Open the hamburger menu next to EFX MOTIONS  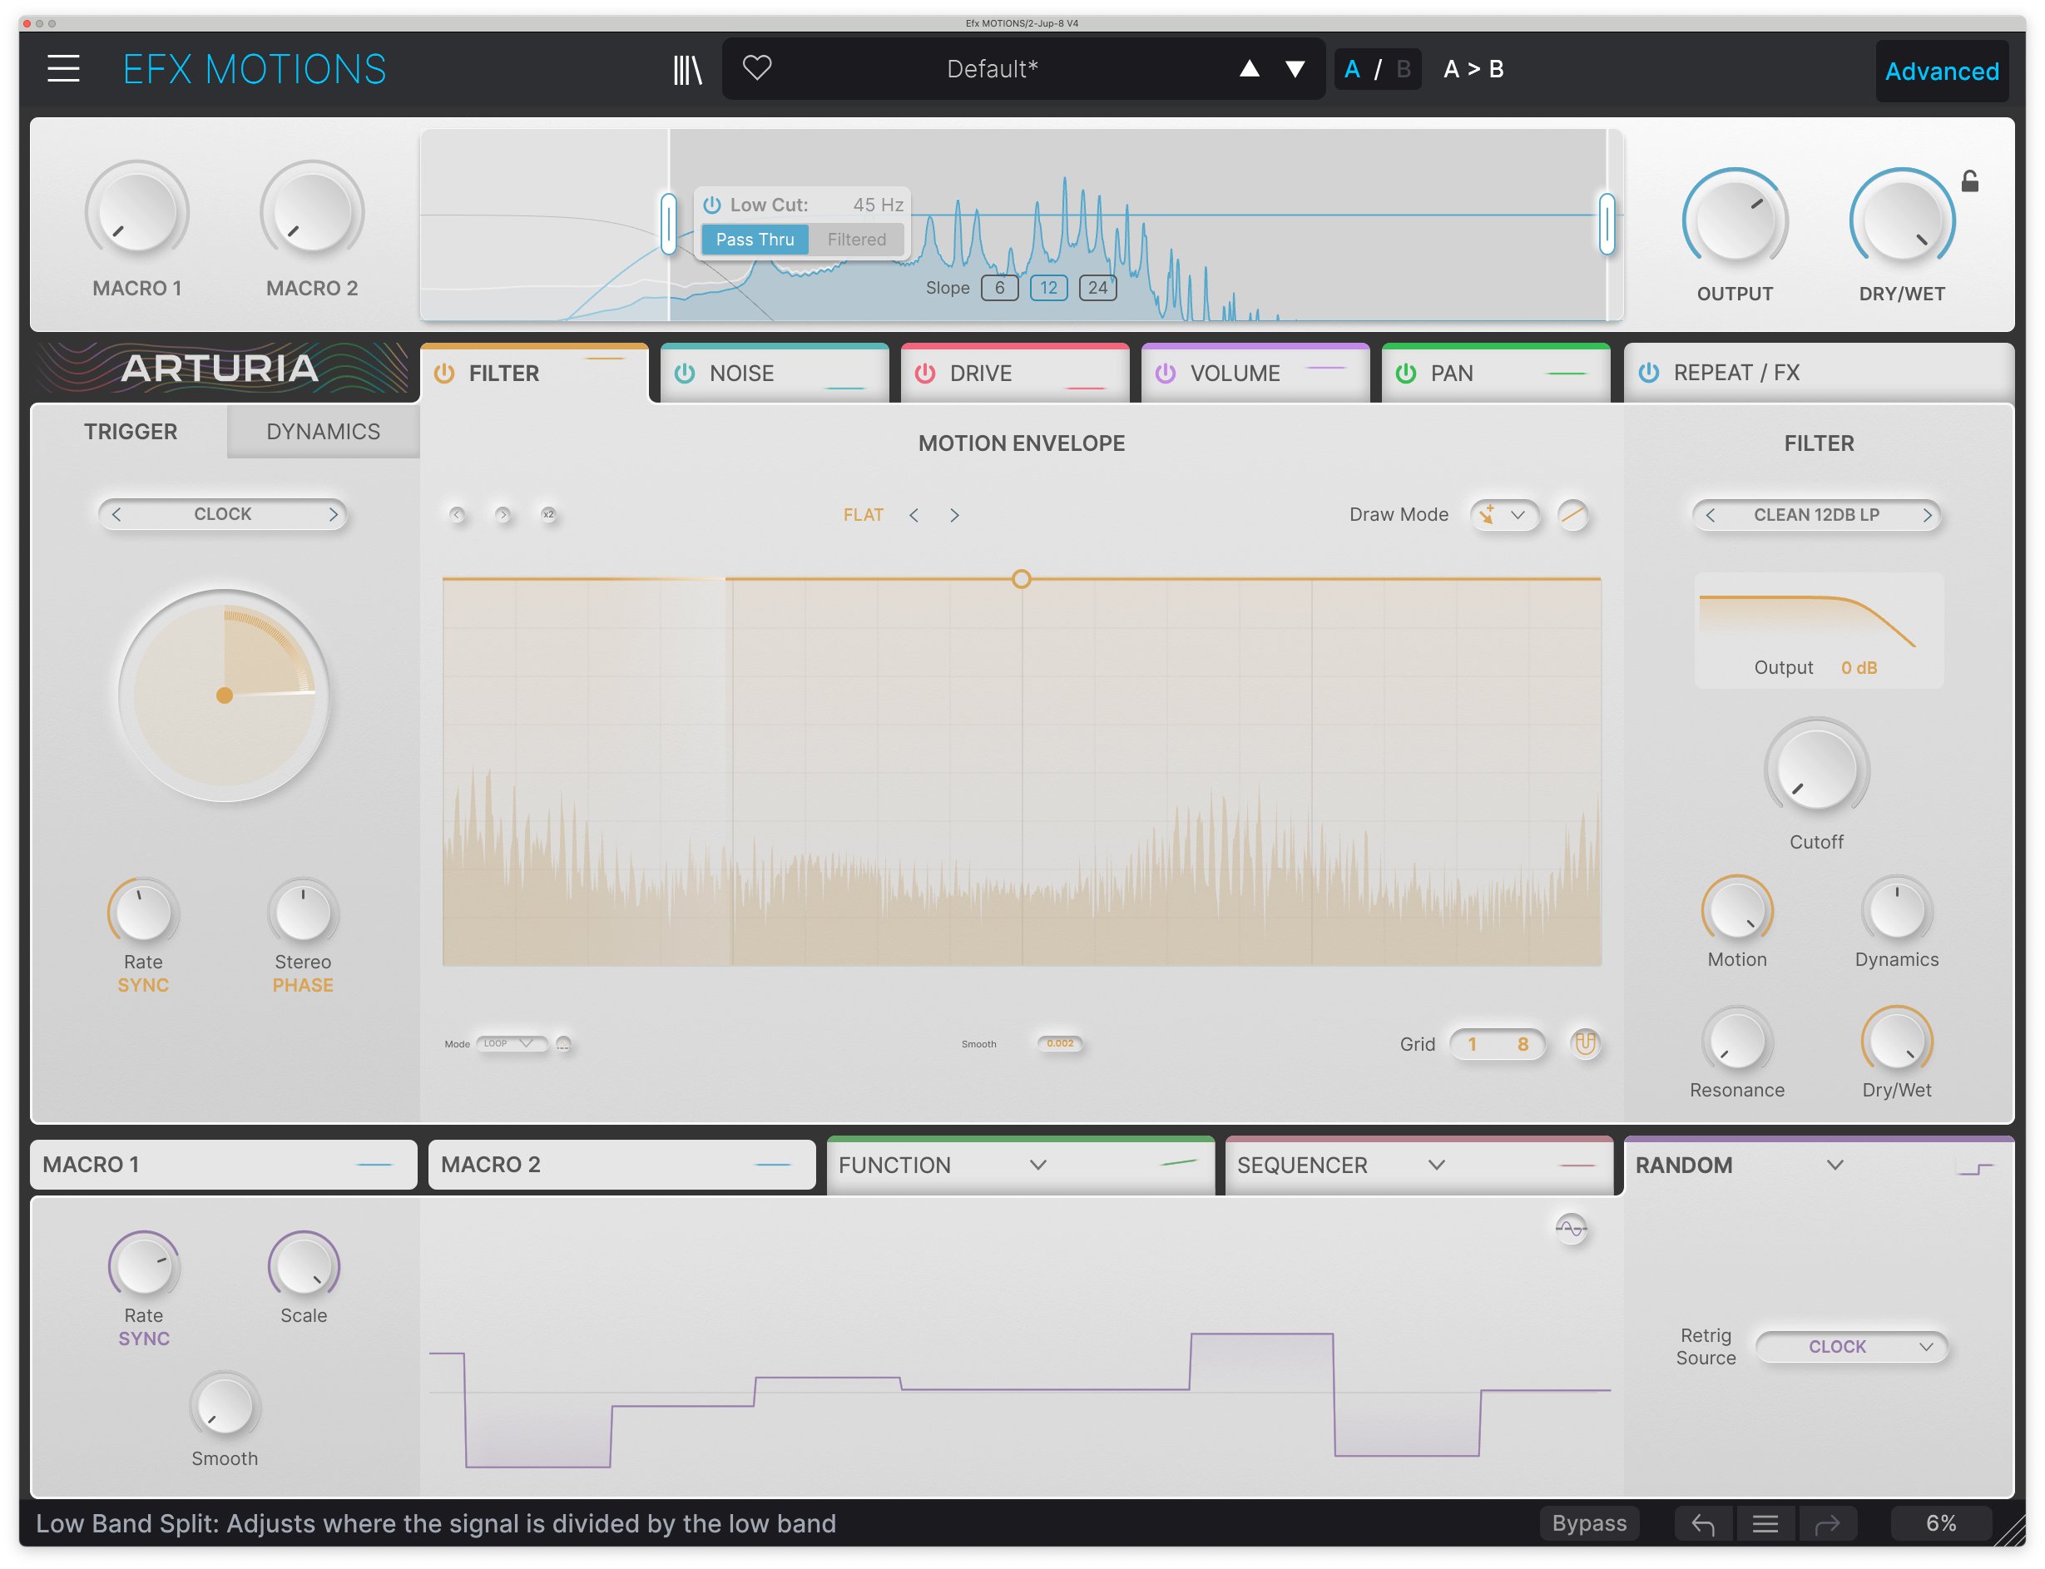[63, 68]
